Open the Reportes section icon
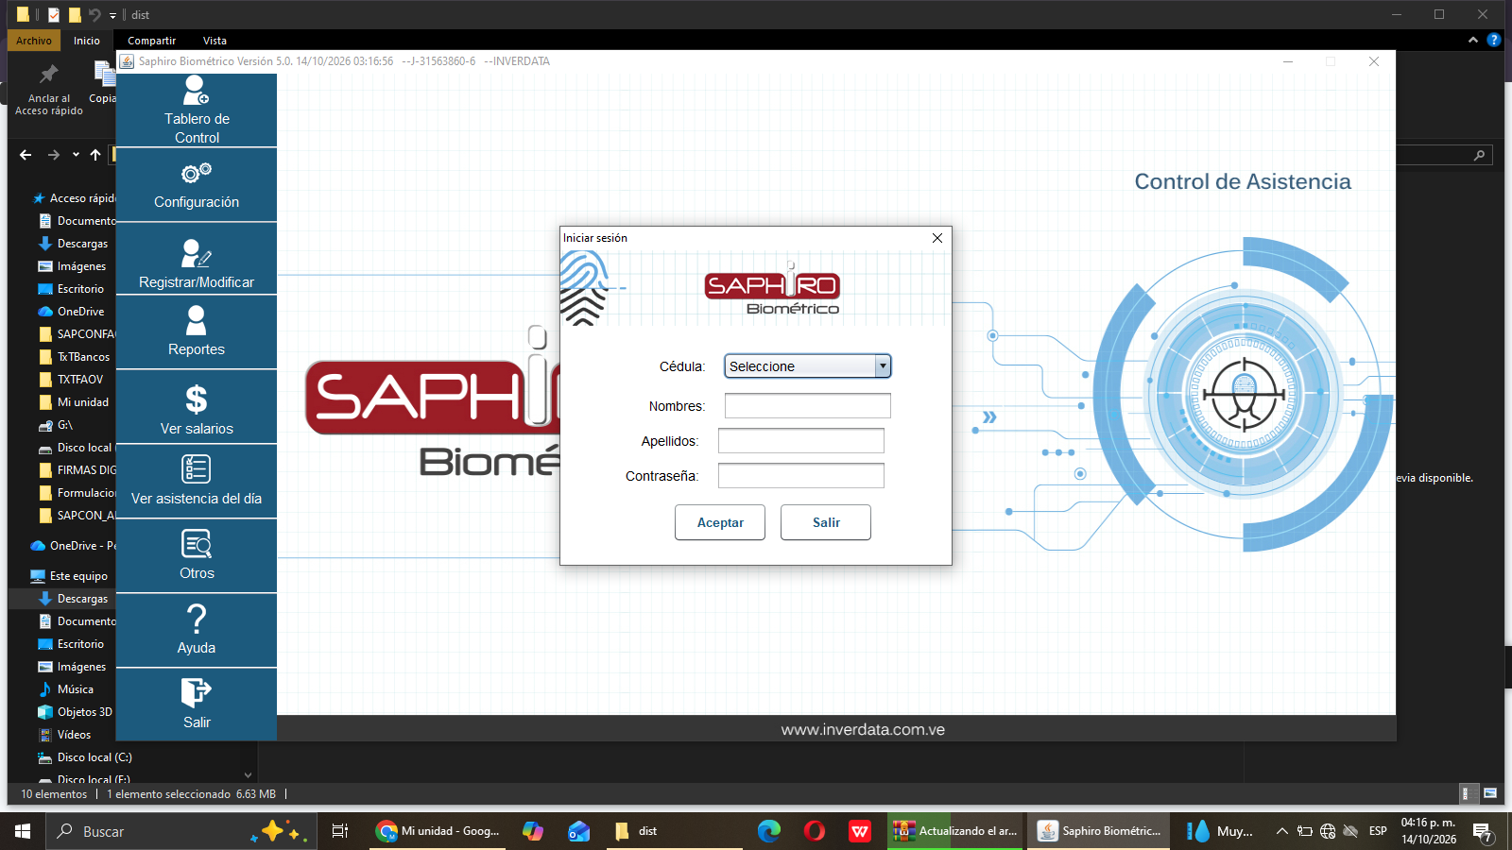Viewport: 1512px width, 850px height. [x=197, y=321]
